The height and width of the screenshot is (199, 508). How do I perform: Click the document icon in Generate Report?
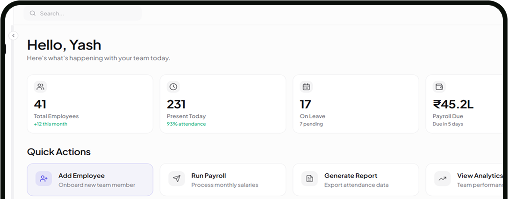[309, 179]
